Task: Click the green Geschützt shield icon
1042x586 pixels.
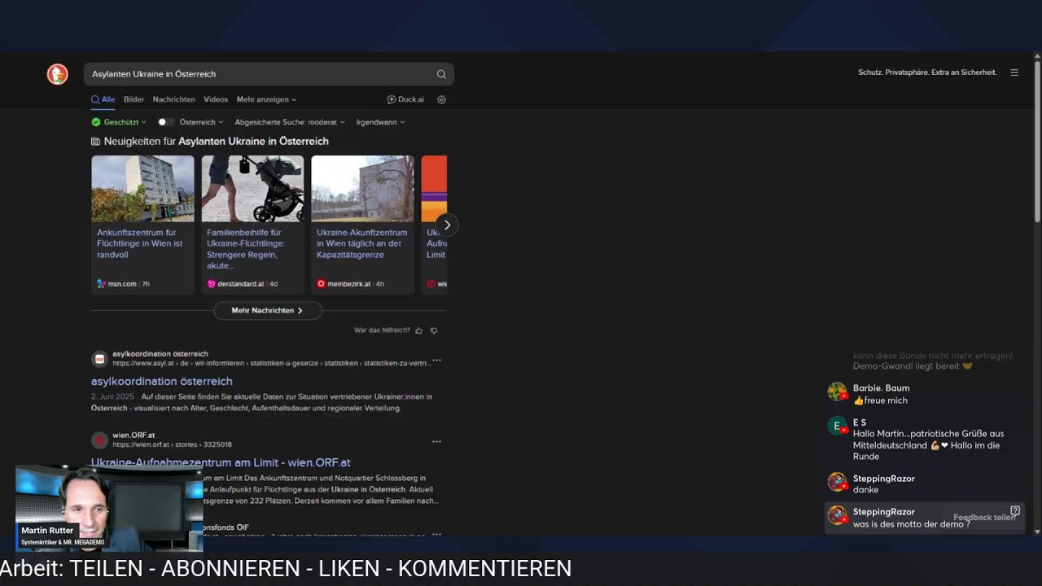Action: coord(96,122)
